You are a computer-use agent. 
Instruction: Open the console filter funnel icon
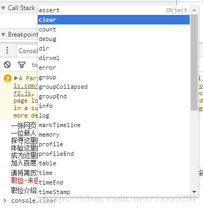[22, 65]
